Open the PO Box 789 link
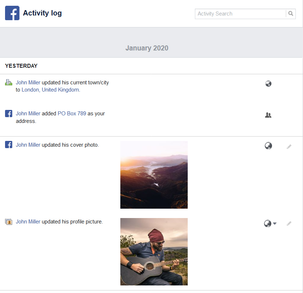This screenshot has width=303, height=293. (x=72, y=114)
